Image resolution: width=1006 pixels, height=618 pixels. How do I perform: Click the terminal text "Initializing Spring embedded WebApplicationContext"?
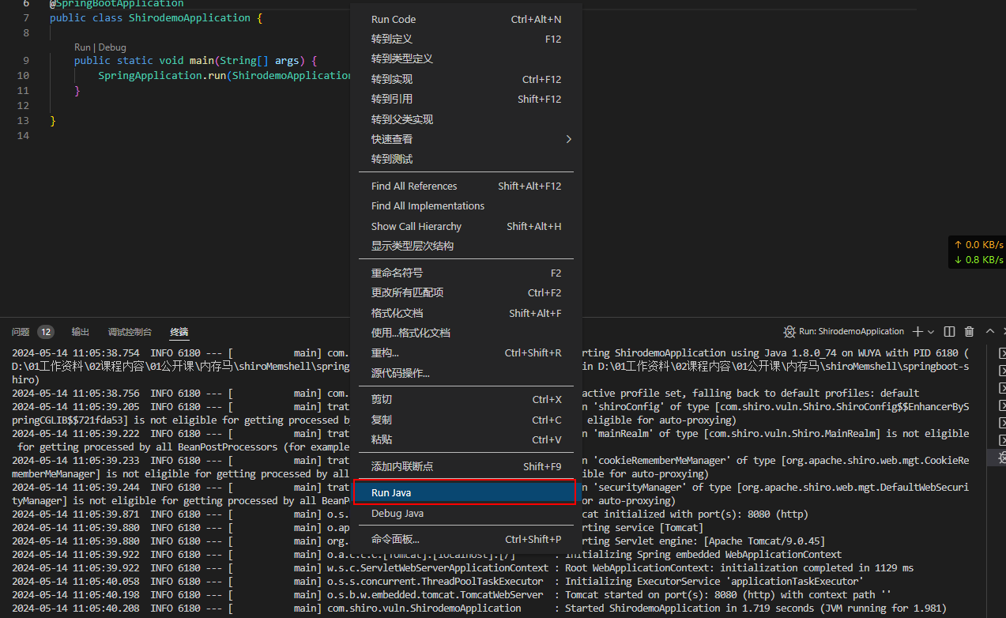point(703,555)
